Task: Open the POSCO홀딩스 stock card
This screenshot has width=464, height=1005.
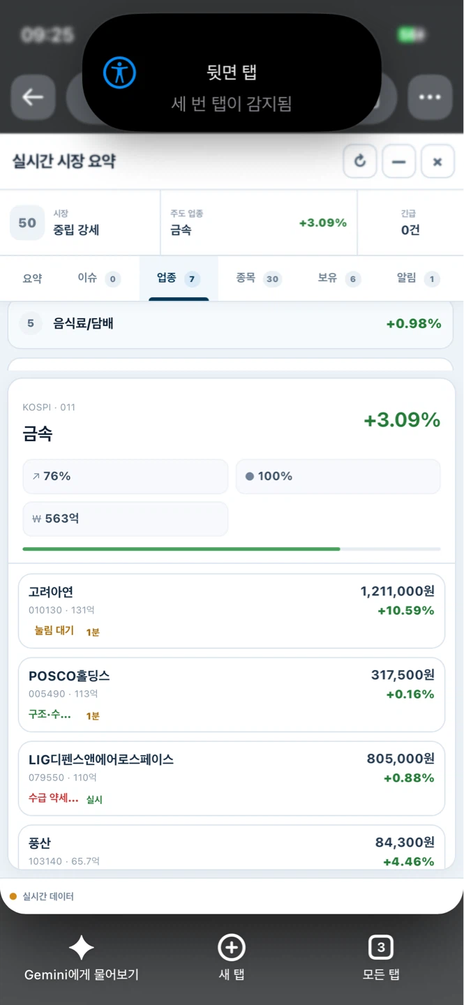Action: [x=232, y=695]
